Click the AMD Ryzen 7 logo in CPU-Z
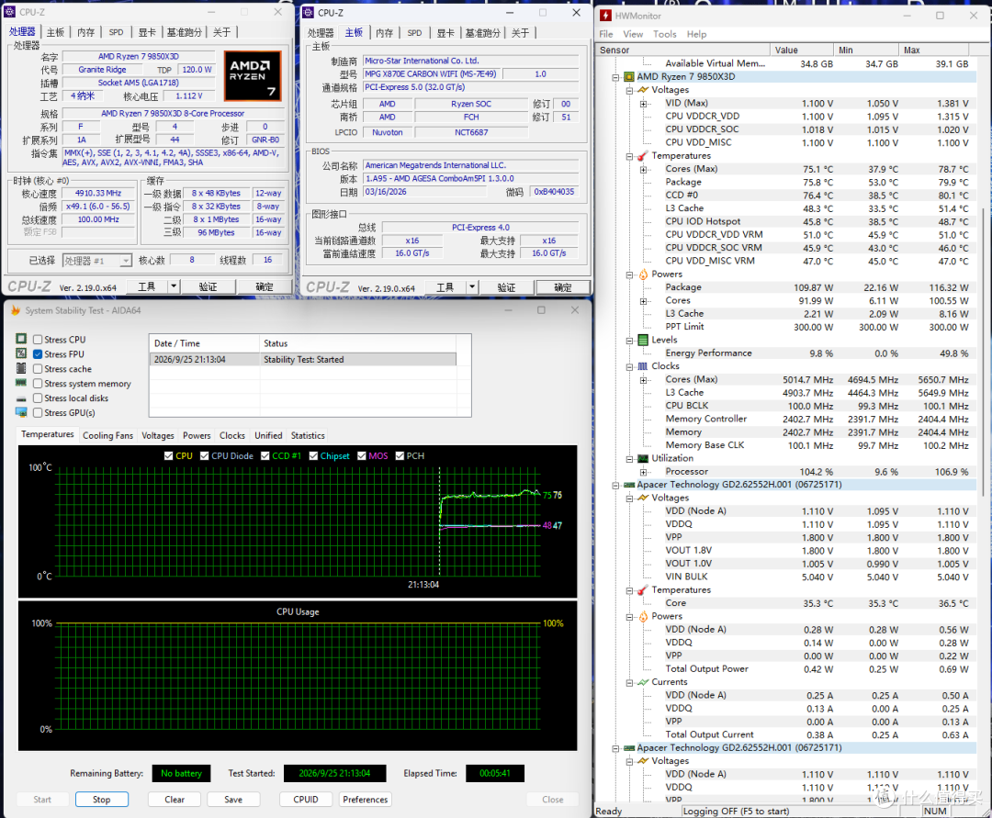The width and height of the screenshot is (992, 818). pos(253,76)
